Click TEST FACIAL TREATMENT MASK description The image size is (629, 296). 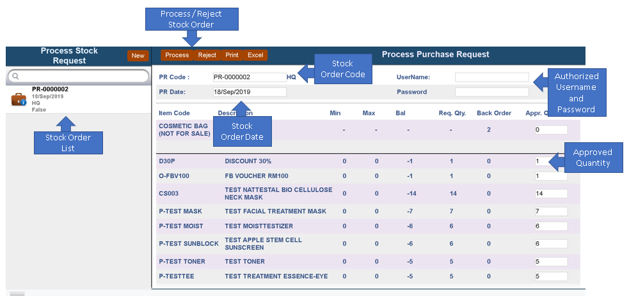[276, 211]
